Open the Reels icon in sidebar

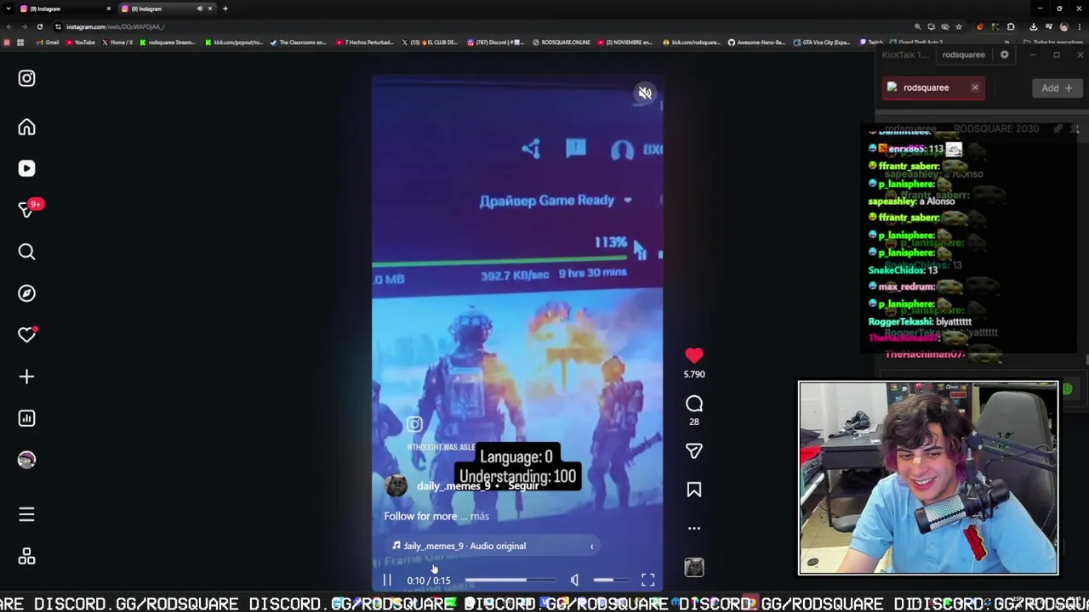(x=26, y=168)
